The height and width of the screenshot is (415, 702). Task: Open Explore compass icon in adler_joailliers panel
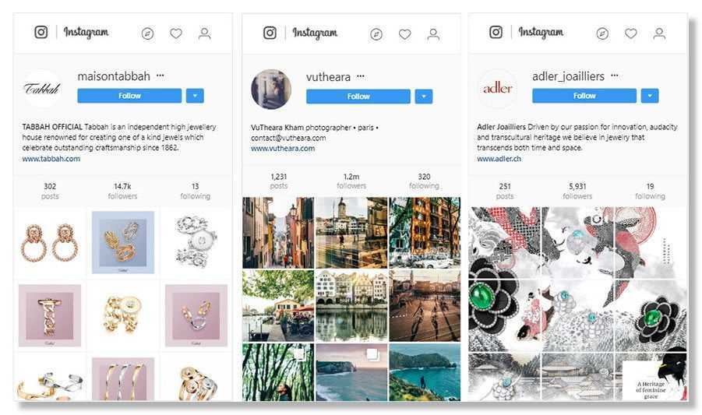[602, 33]
